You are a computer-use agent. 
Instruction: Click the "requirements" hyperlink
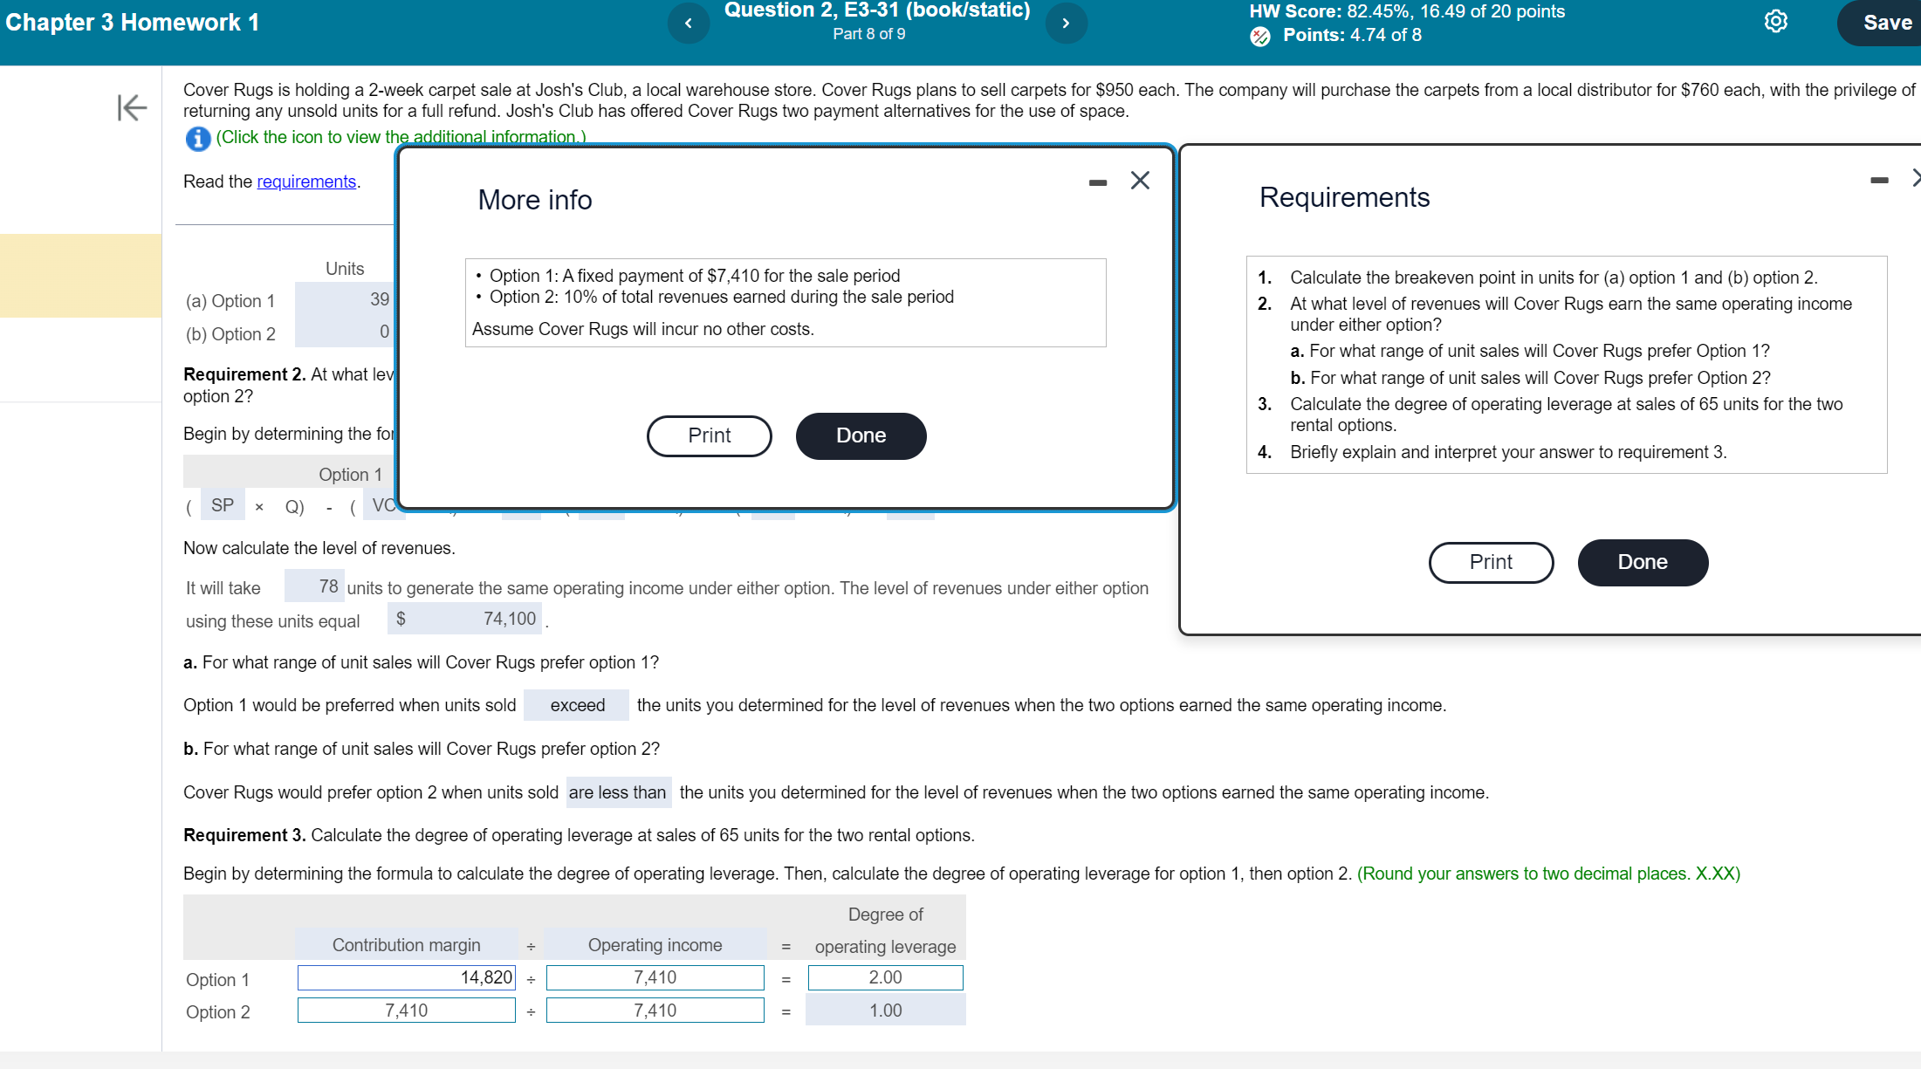306,181
